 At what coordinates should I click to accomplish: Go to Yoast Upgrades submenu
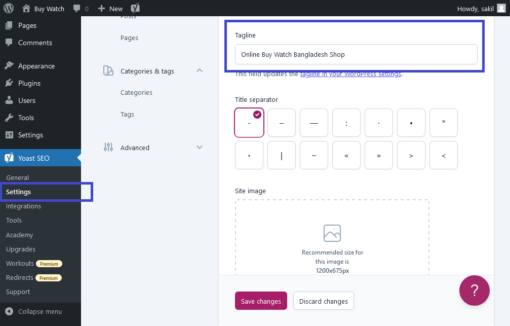tap(21, 249)
